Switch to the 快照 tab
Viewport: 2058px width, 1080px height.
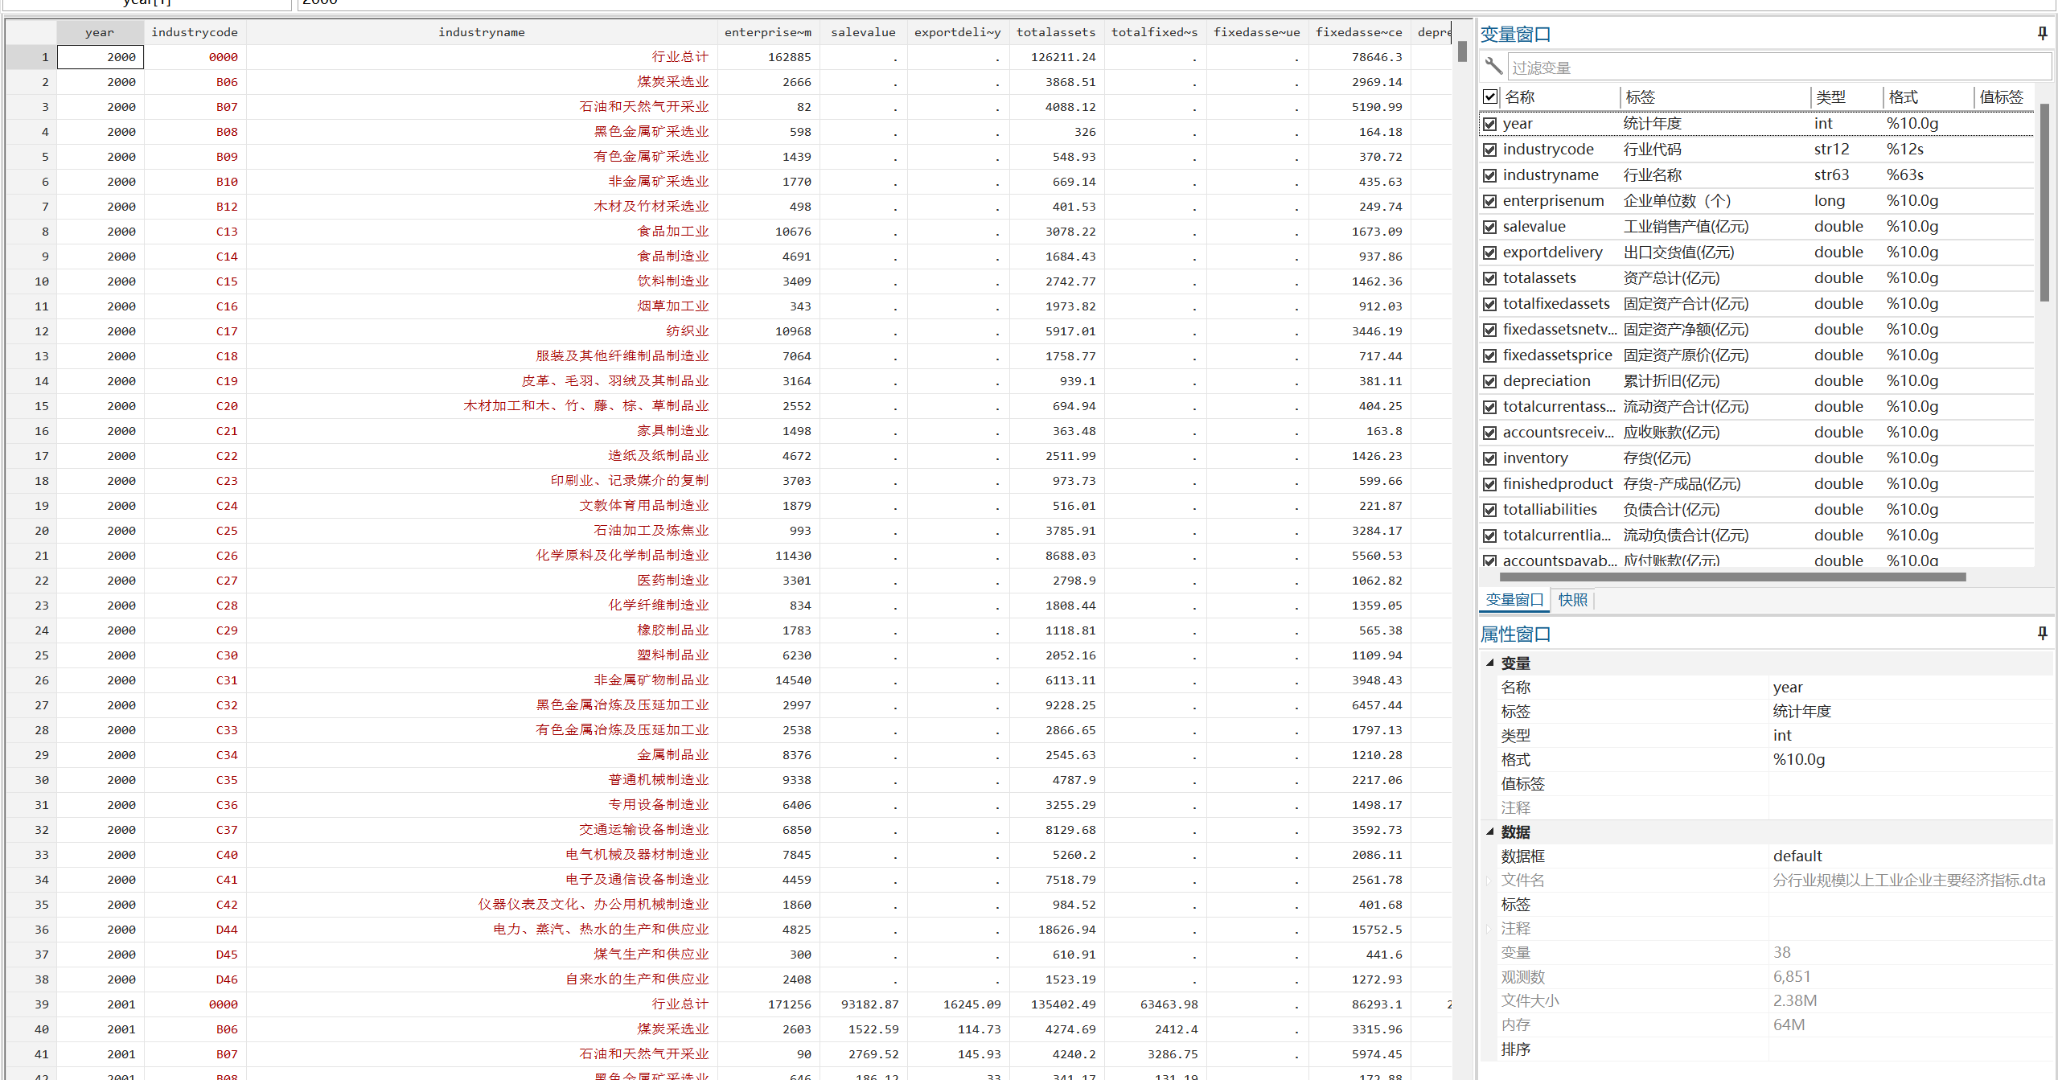(1572, 600)
